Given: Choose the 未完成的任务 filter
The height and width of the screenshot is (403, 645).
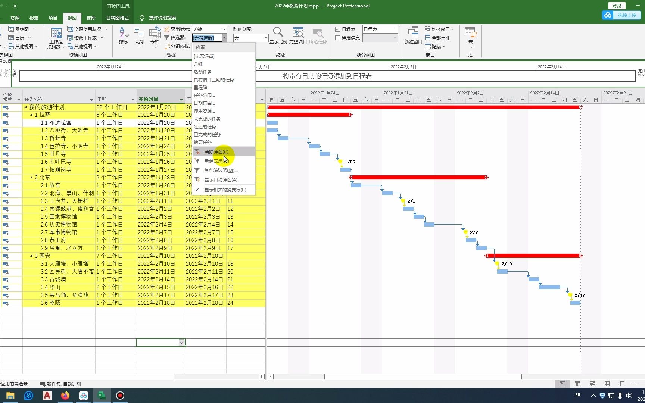Looking at the screenshot, I should click(224, 119).
